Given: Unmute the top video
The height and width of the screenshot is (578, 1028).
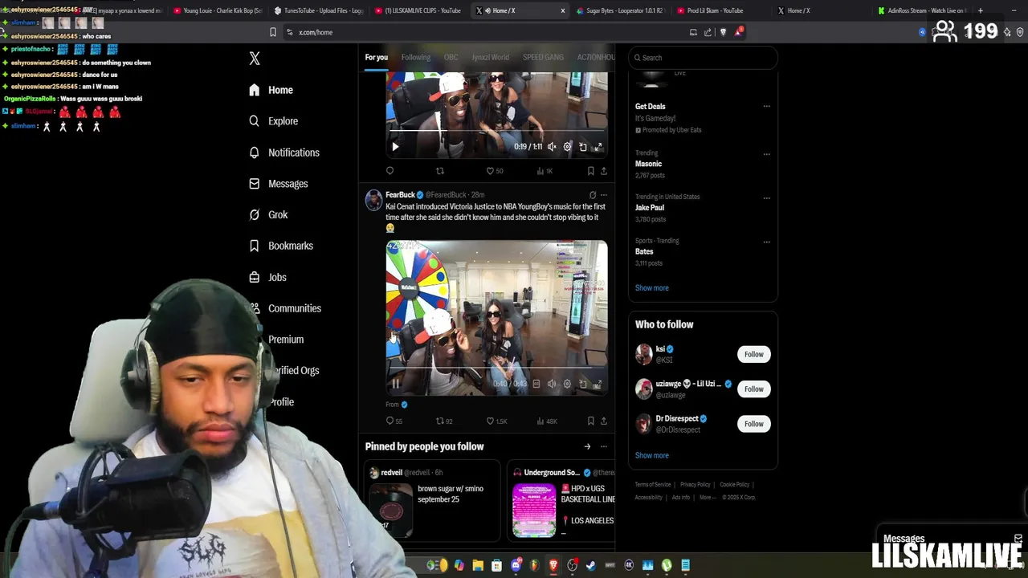Looking at the screenshot, I should (x=552, y=147).
